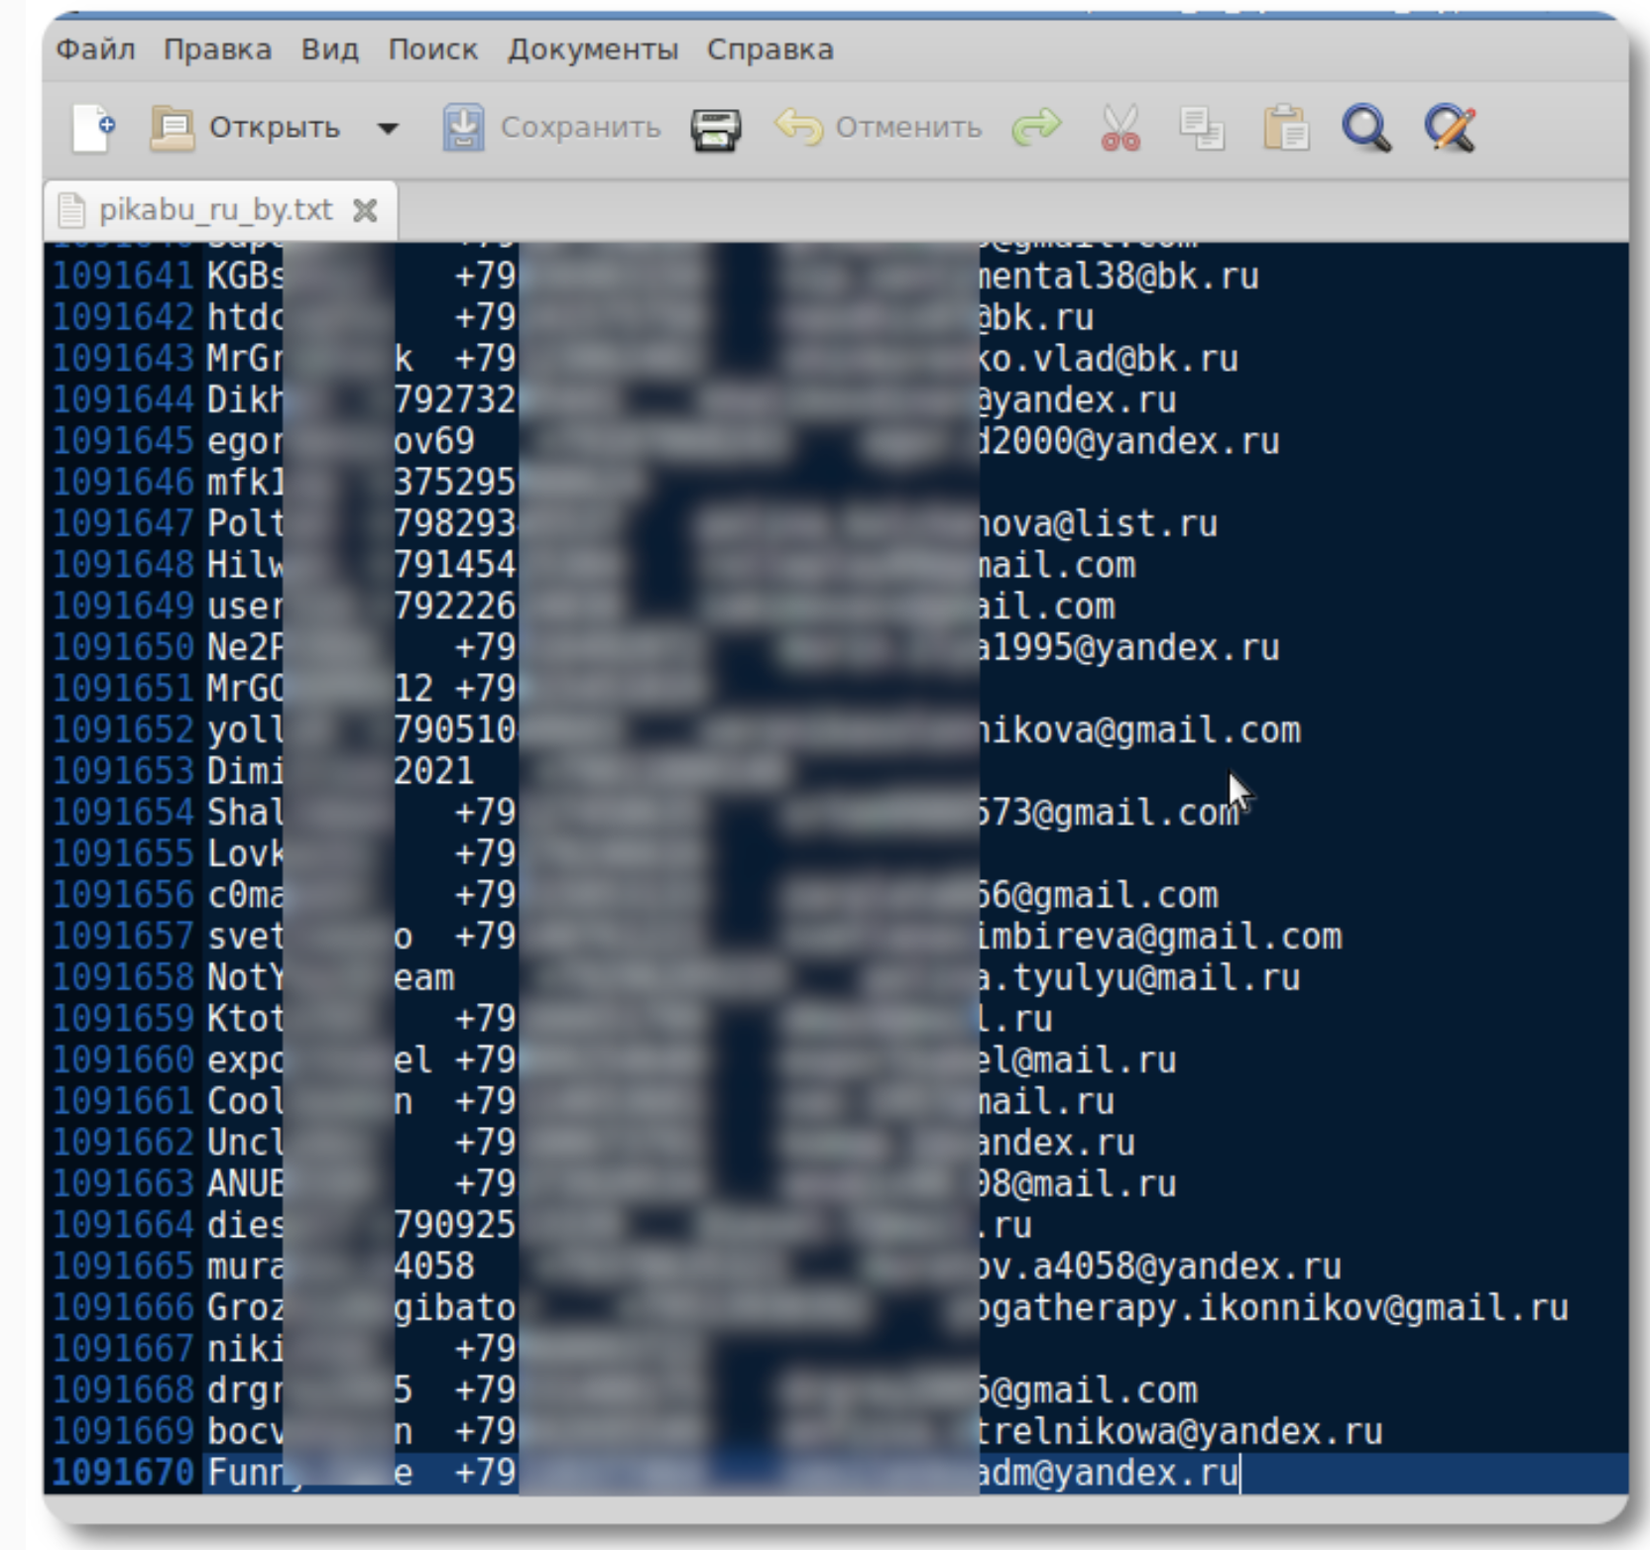Click text ending nikova@gmail.com

[x=1140, y=730]
